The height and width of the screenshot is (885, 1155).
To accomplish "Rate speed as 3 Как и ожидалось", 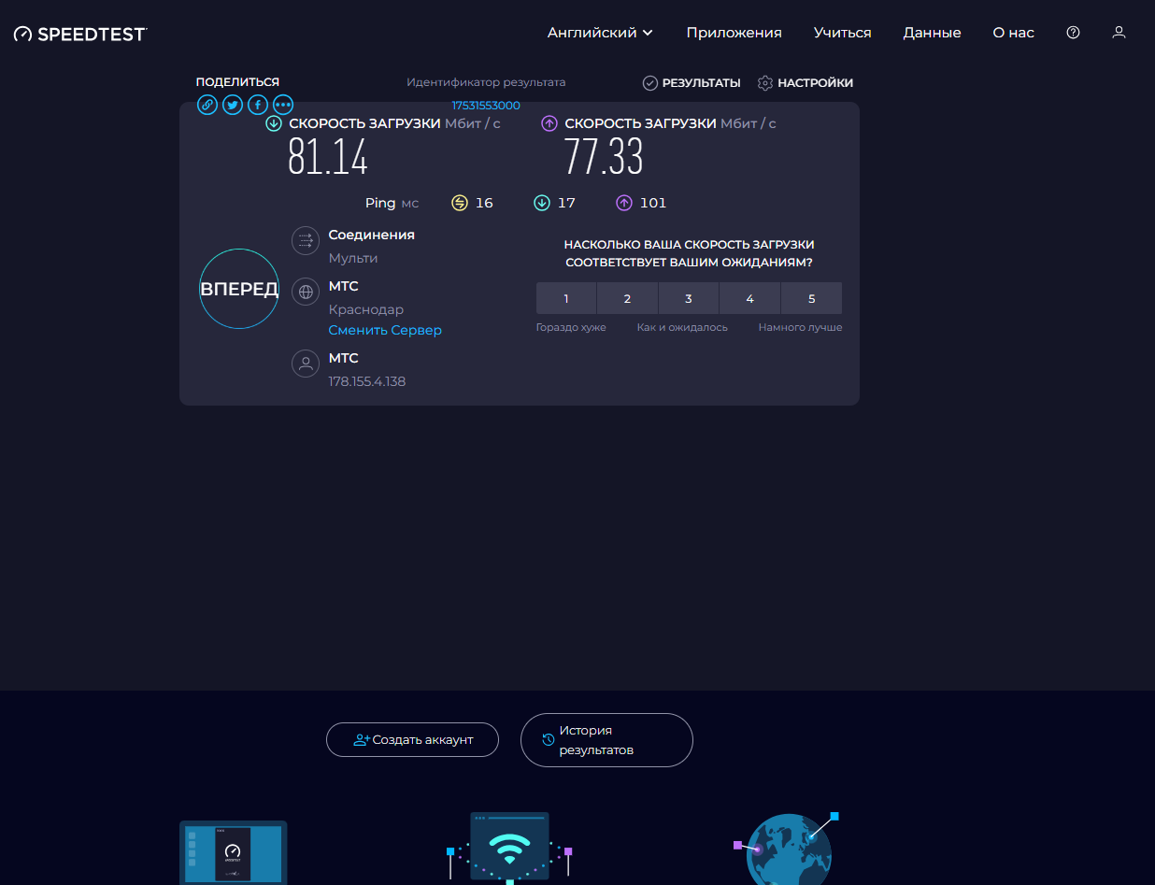I will (x=689, y=299).
